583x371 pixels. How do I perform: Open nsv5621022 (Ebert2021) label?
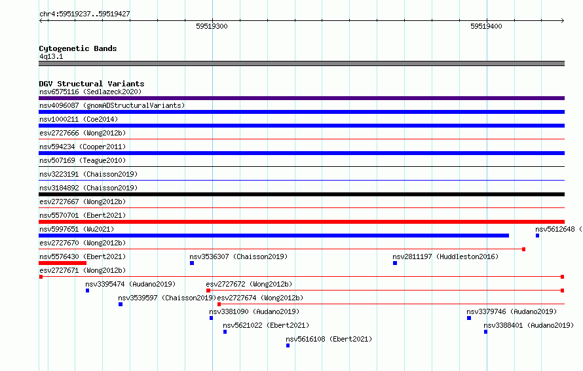(x=266, y=325)
